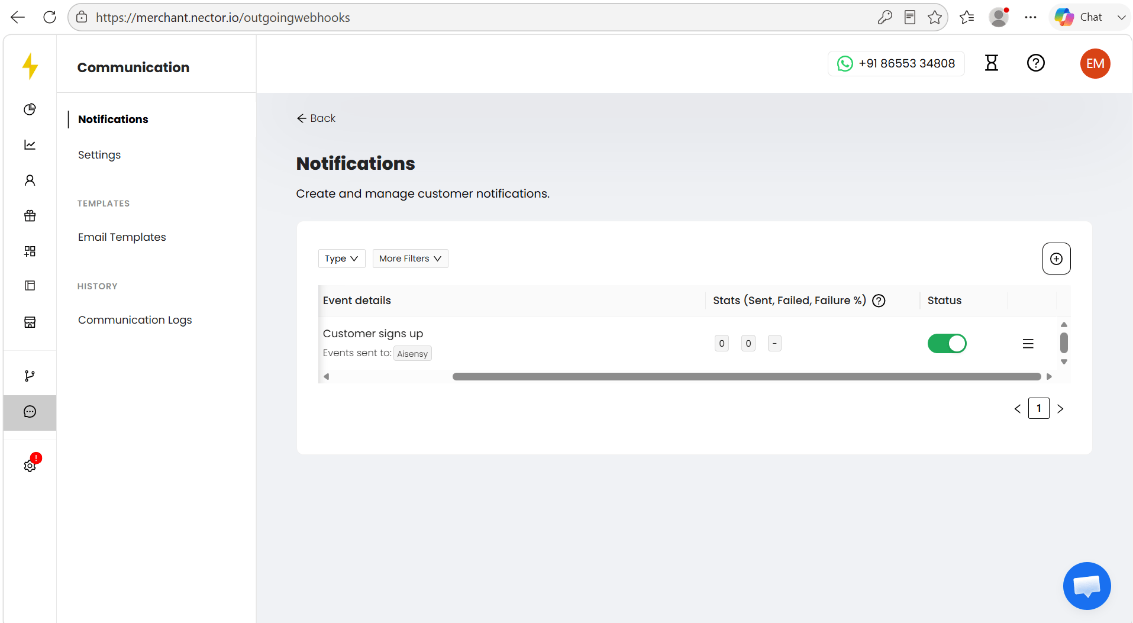The image size is (1133, 623).
Task: Open the settings gear with alert badge
Action: tap(31, 465)
